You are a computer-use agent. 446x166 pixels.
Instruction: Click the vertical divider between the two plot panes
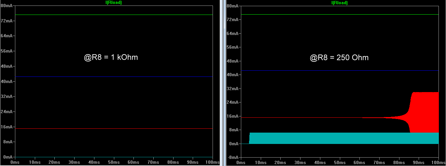tap(222, 83)
